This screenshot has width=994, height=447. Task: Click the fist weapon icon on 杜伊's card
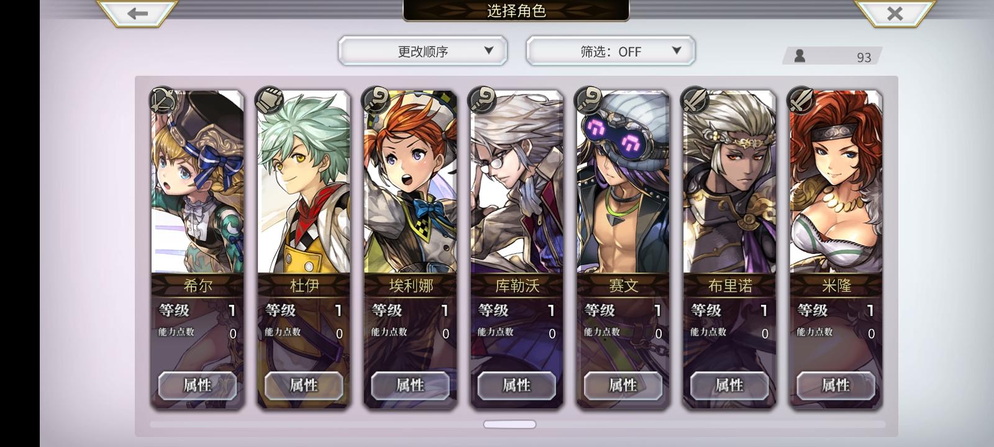(x=269, y=100)
